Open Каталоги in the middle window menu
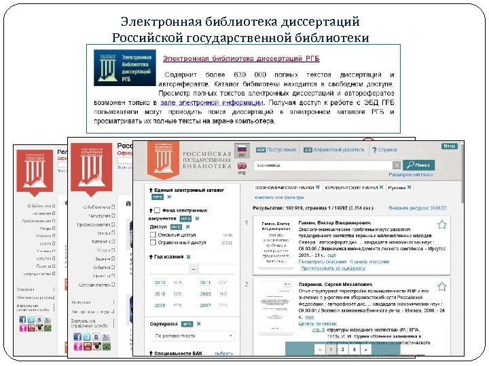This screenshot has height=366, width=489. click(x=103, y=241)
